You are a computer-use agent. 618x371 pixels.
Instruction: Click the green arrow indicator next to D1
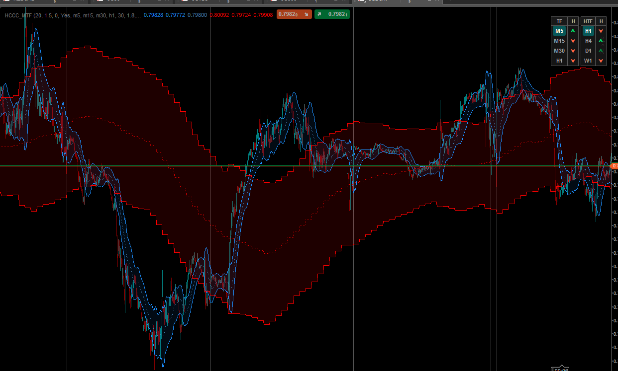[x=601, y=51]
